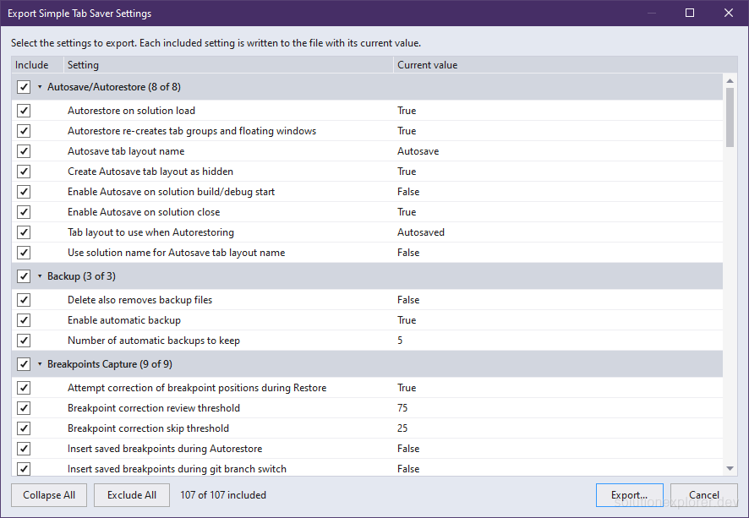Click the Setting column header
The height and width of the screenshot is (518, 749).
click(228, 65)
